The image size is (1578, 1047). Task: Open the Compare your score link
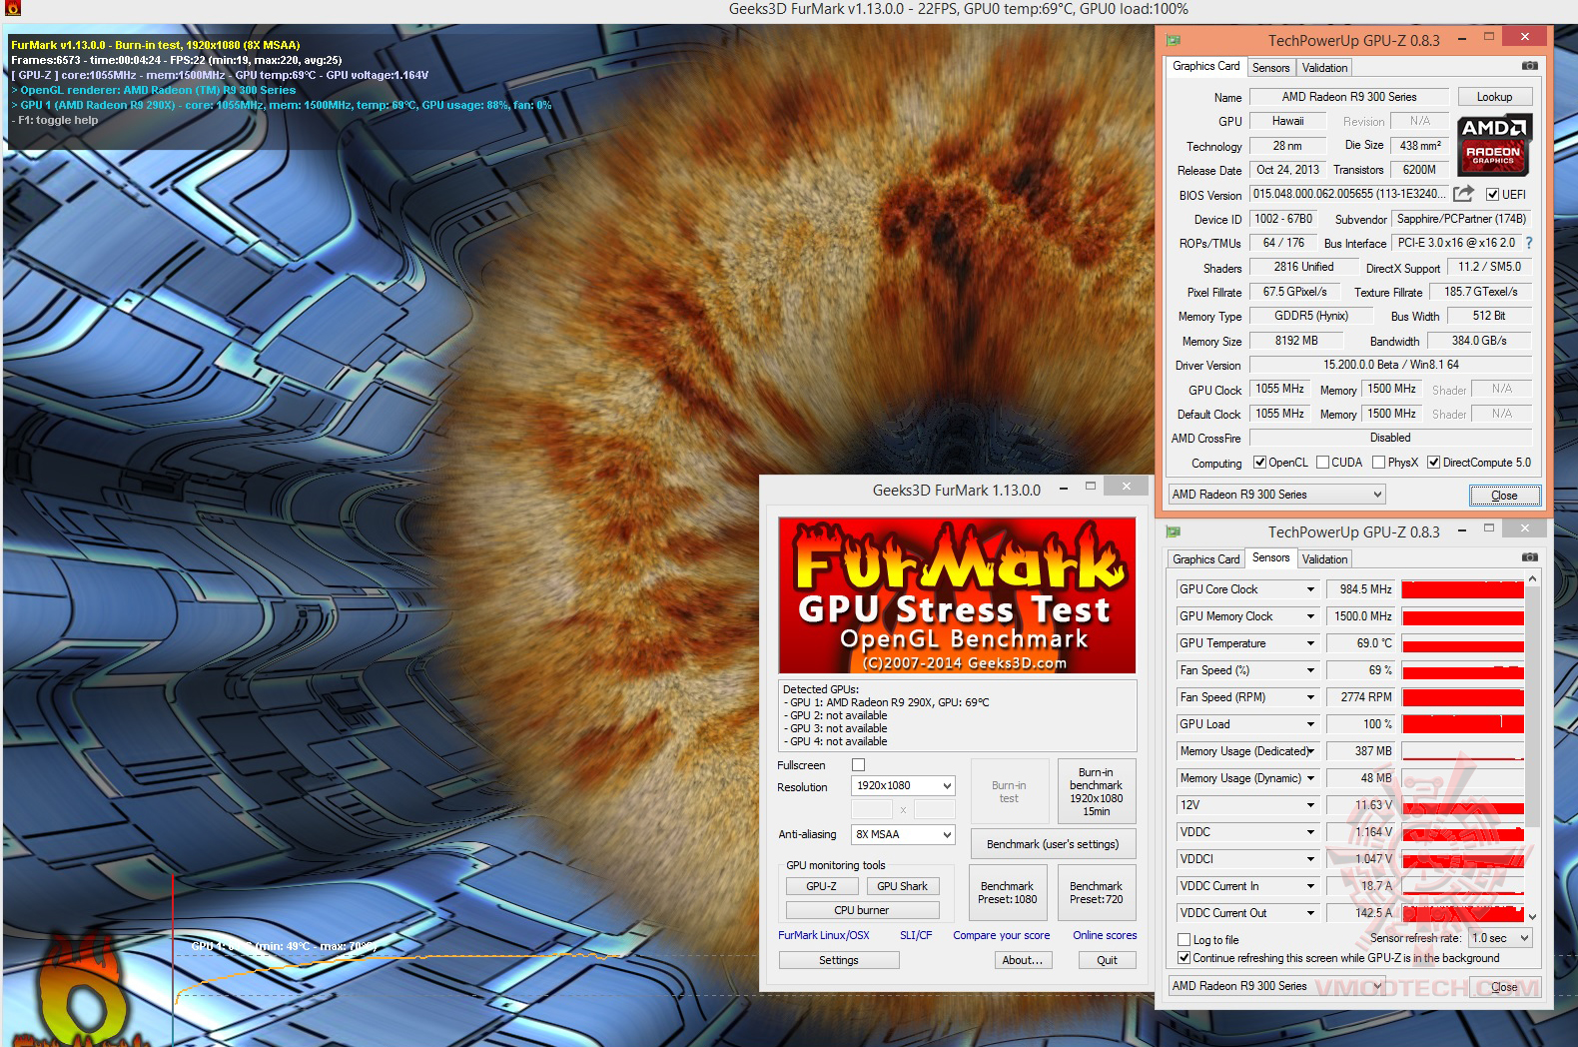1001,935
